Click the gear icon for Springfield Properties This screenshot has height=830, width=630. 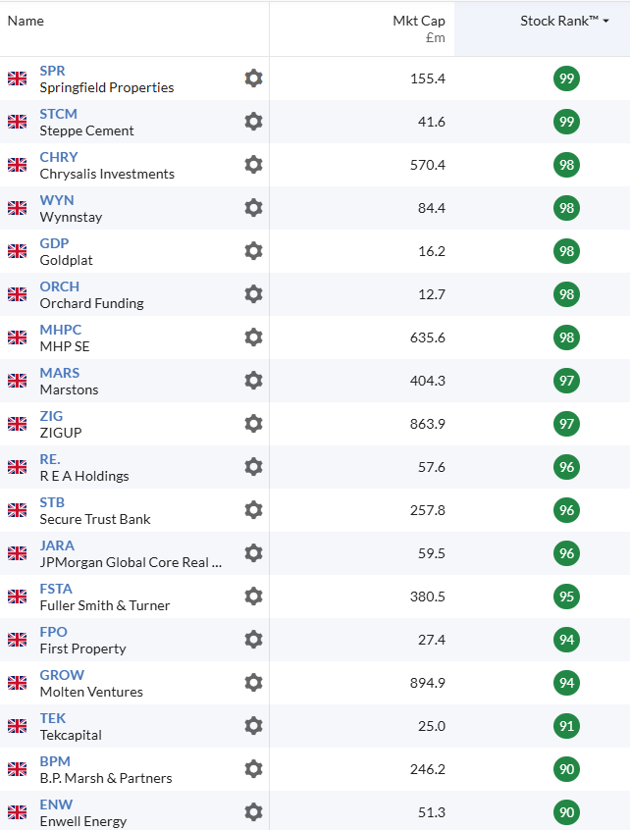pos(253,78)
